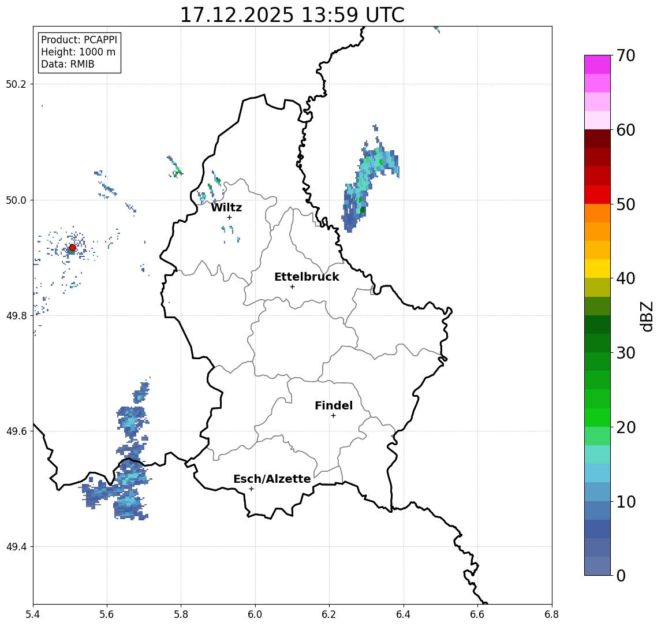The image size is (661, 626).
Task: Click the 'Data: RMIB' legend line
Action: point(68,64)
